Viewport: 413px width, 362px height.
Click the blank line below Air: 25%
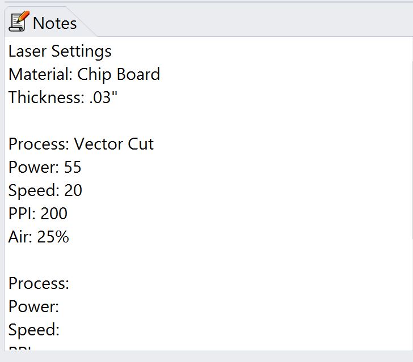pos(208,260)
